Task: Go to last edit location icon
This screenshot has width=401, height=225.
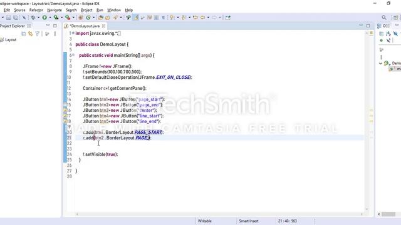Action: [195, 17]
